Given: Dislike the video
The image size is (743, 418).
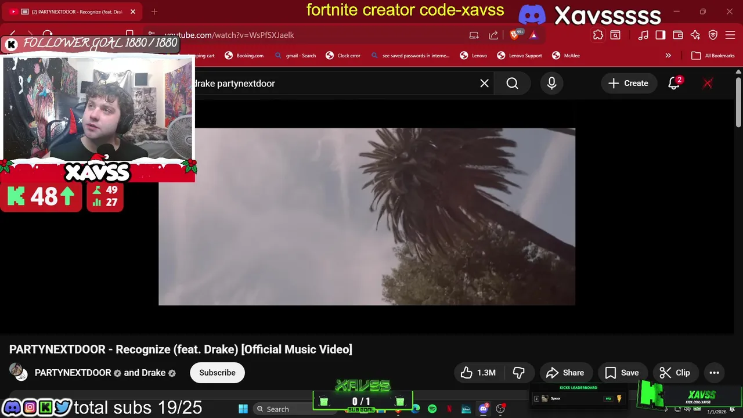Looking at the screenshot, I should click(x=519, y=373).
